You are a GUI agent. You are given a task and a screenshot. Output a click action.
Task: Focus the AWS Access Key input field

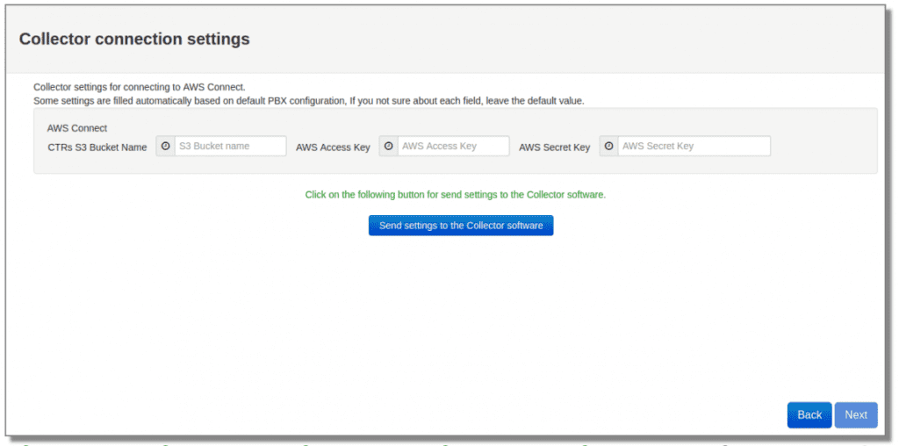click(x=453, y=147)
